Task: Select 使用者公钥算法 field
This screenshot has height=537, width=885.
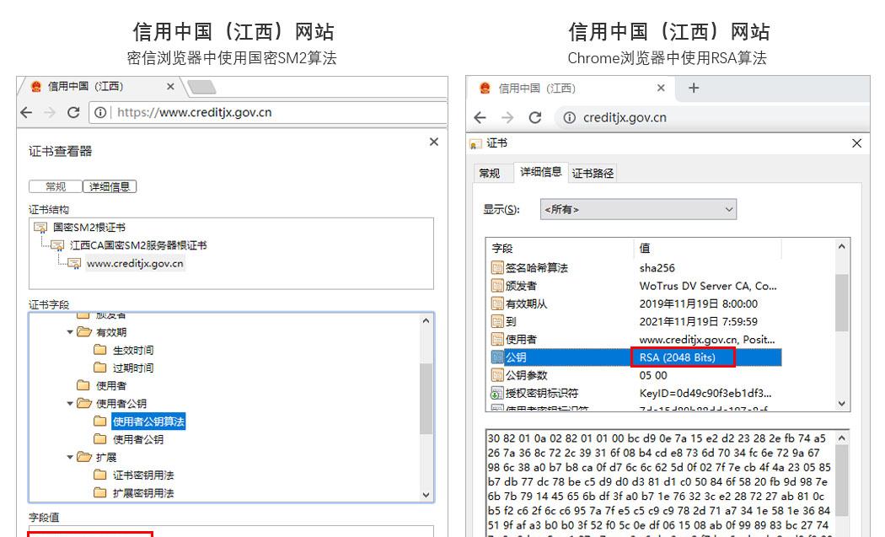Action: 148,422
